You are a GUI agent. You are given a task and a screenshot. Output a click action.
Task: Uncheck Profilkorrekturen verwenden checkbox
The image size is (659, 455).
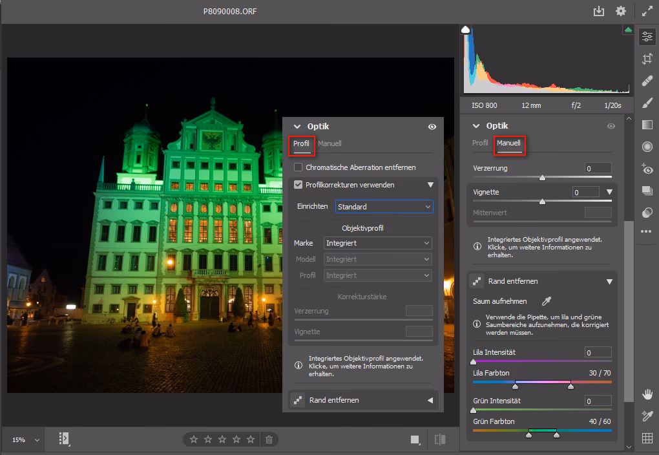(x=298, y=185)
